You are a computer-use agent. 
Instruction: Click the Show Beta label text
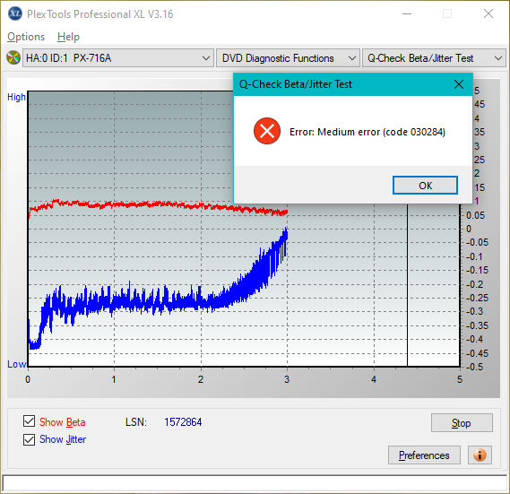63,422
